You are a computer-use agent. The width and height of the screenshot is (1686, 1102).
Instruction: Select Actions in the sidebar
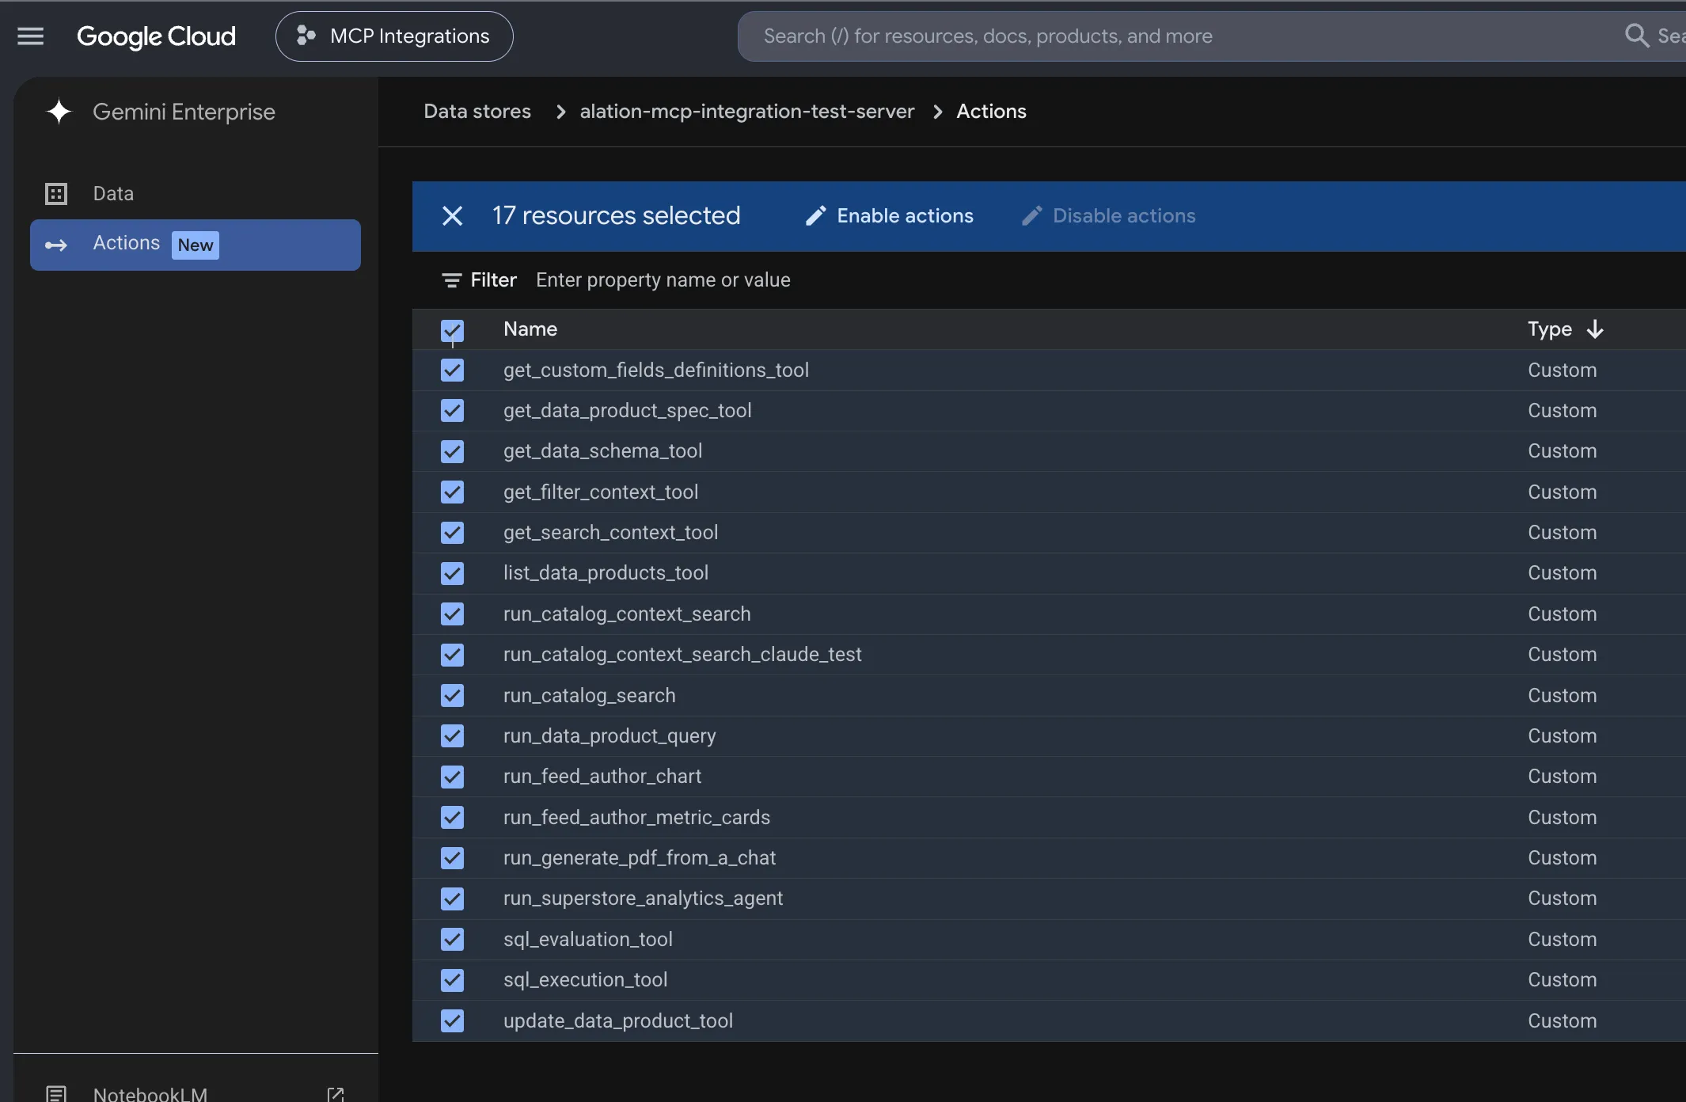(195, 245)
